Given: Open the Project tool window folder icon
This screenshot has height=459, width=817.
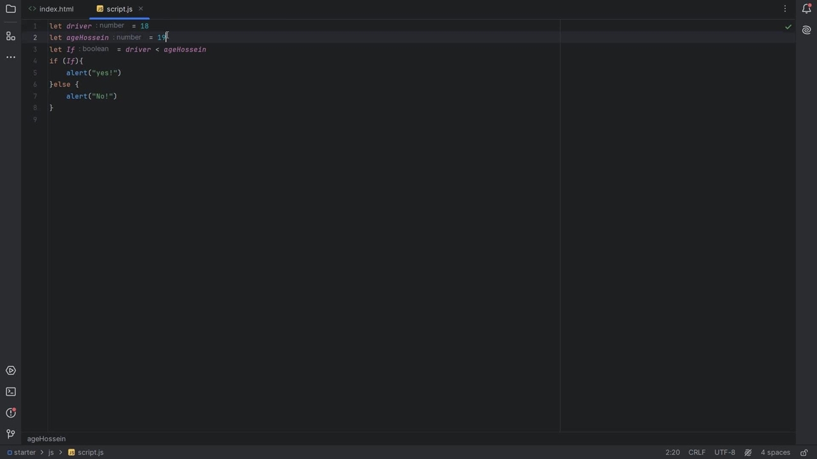Looking at the screenshot, I should pos(11,9).
